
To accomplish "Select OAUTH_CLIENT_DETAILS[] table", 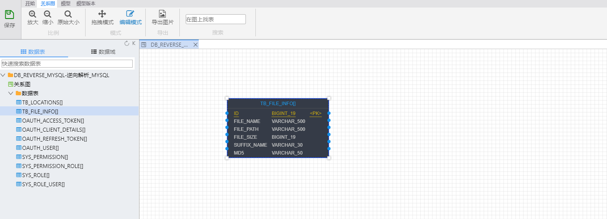I will coord(54,130).
